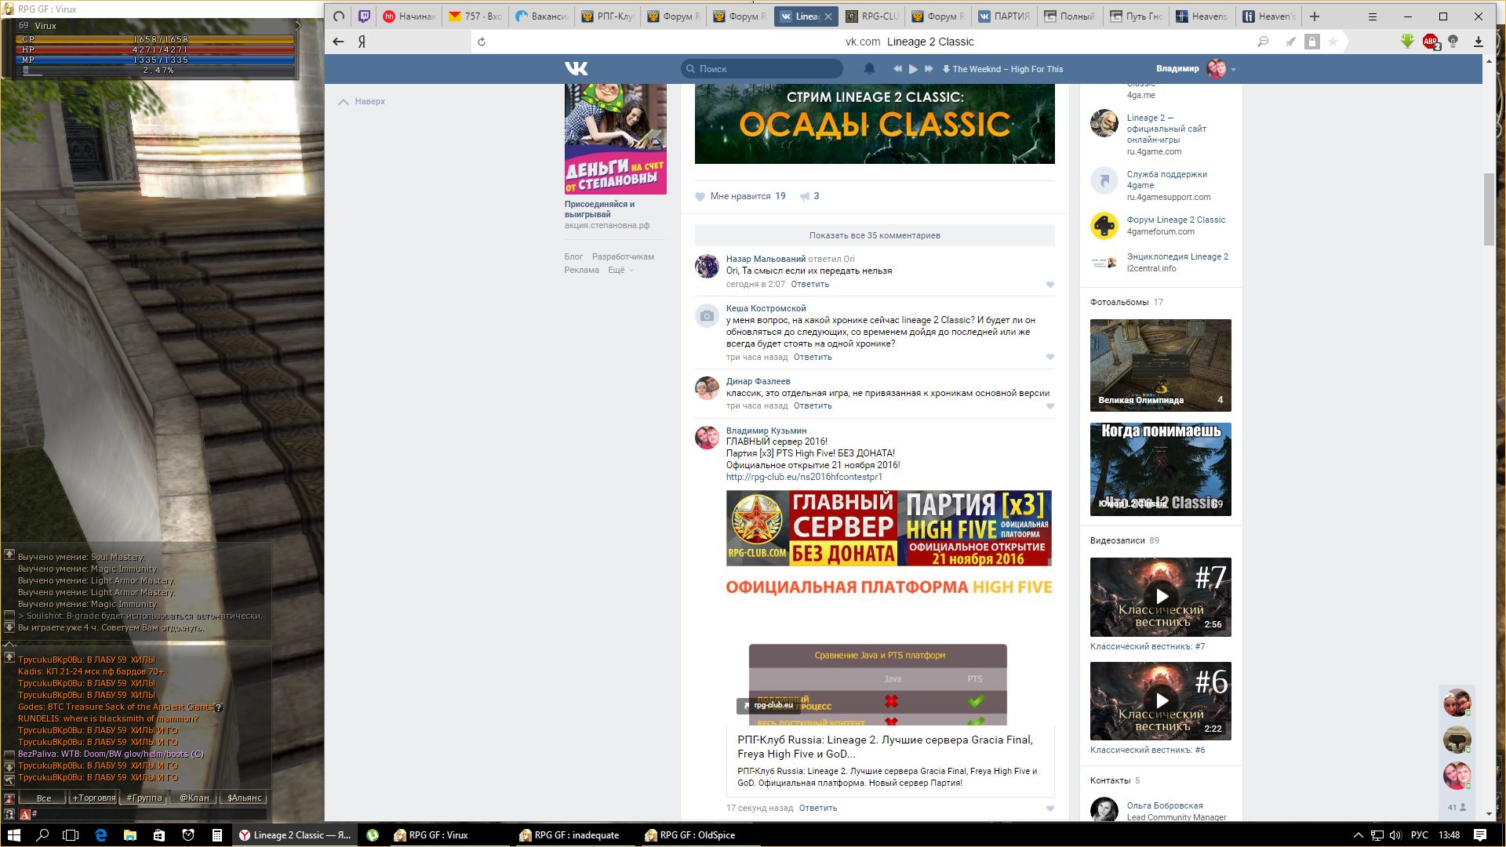This screenshot has height=847, width=1506.
Task: Open the rpg-club.eu contest link
Action: [804, 477]
